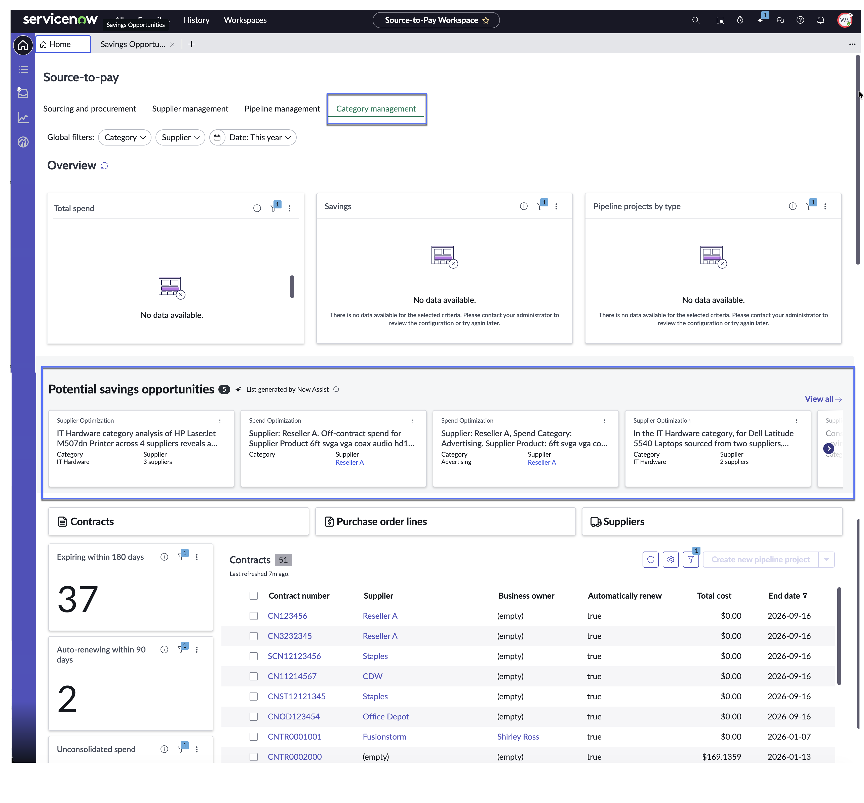Open the WS user avatar menu

[844, 20]
